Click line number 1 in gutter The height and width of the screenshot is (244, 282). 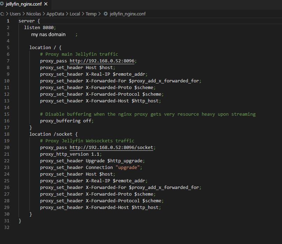click(x=8, y=21)
